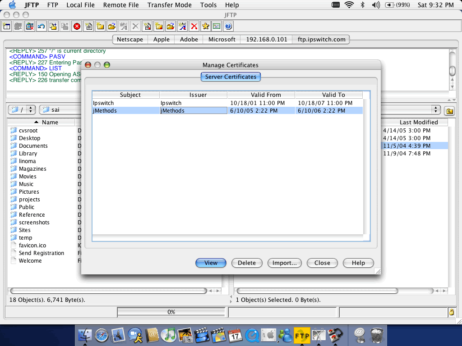Click the Import... button
The height and width of the screenshot is (346, 462).
(285, 263)
